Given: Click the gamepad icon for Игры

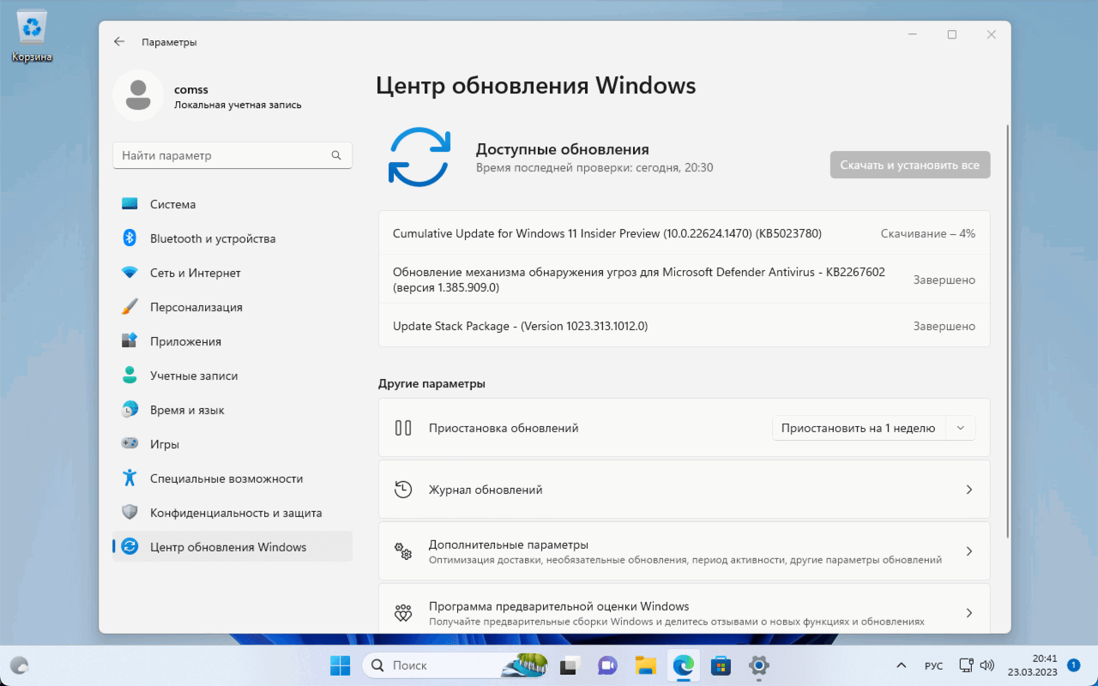Looking at the screenshot, I should click(130, 444).
